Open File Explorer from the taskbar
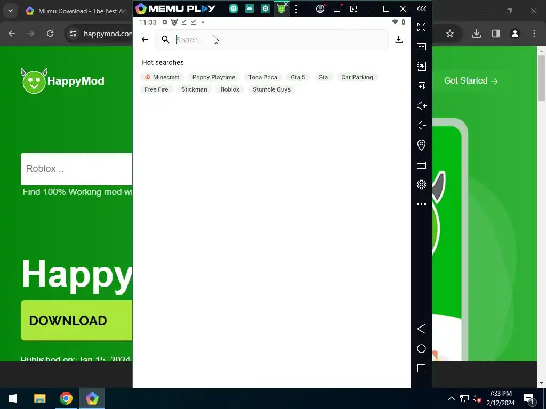Screen dimensions: 546x409 click(39, 398)
